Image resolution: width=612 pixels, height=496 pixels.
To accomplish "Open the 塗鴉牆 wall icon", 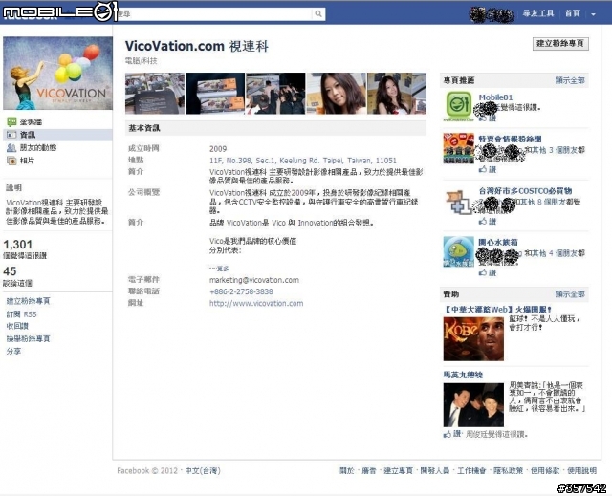I will tap(11, 122).
